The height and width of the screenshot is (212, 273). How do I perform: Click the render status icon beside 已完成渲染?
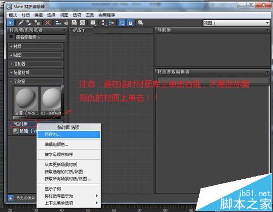click(11, 198)
